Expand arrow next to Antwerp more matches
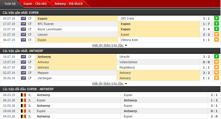Viewport: 221px width, 119px height. click(126, 84)
